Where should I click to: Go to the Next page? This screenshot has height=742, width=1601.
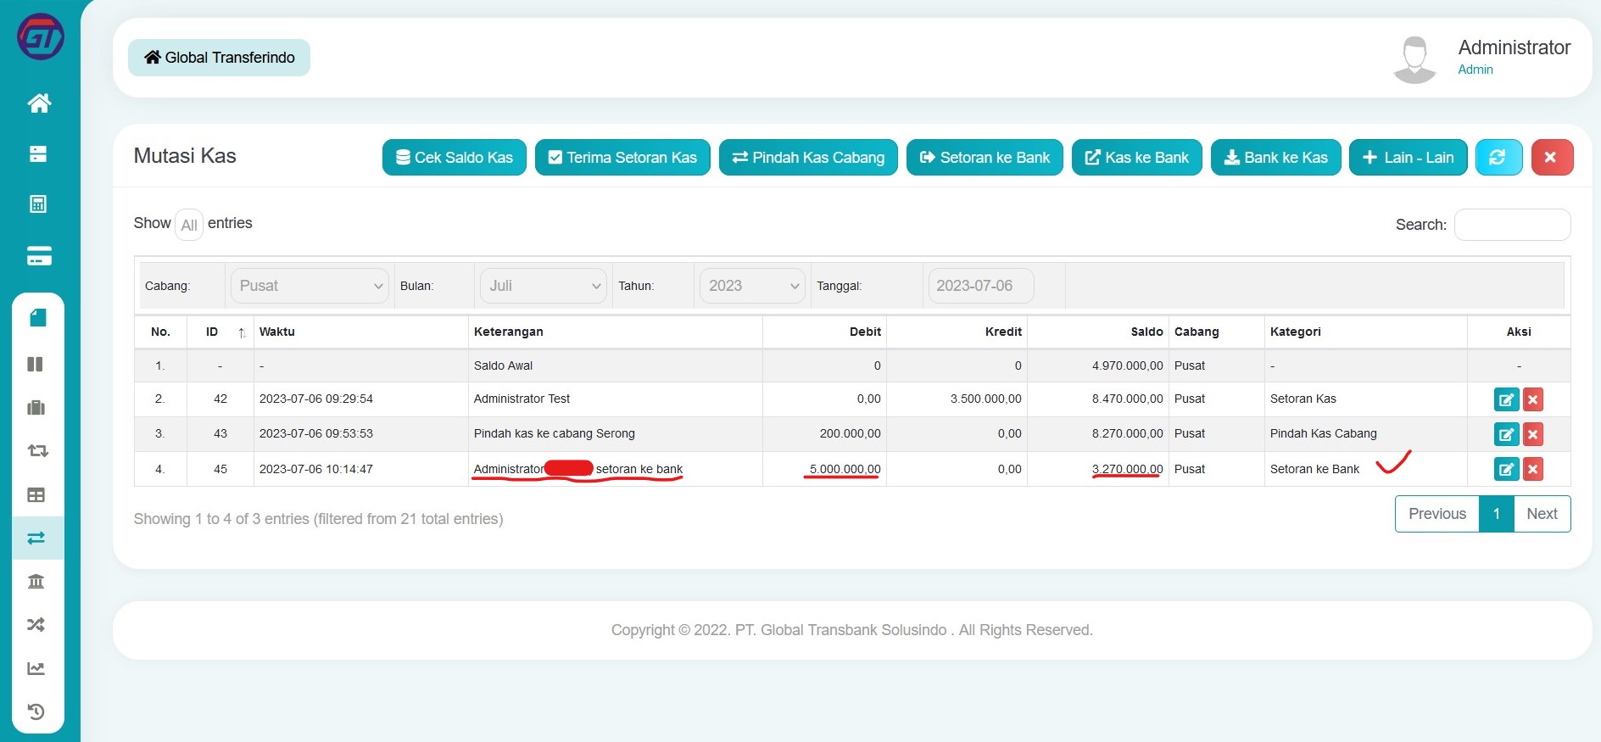[1542, 514]
